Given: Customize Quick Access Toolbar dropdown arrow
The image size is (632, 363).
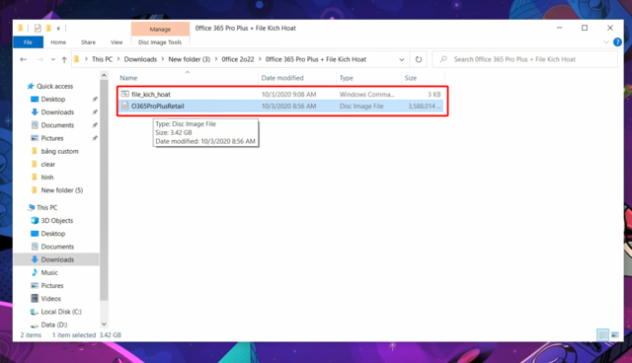Looking at the screenshot, I should 58,29.
